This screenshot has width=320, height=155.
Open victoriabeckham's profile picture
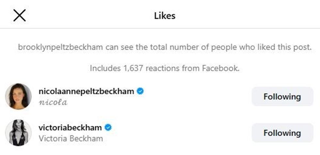click(x=18, y=133)
